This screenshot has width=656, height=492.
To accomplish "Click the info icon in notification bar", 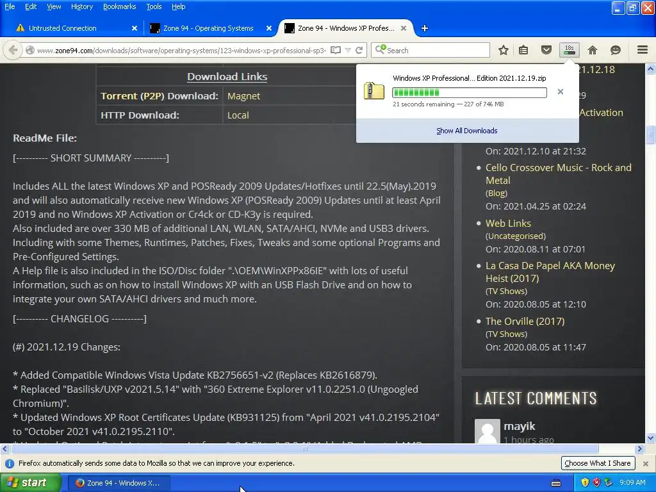I will [x=9, y=464].
